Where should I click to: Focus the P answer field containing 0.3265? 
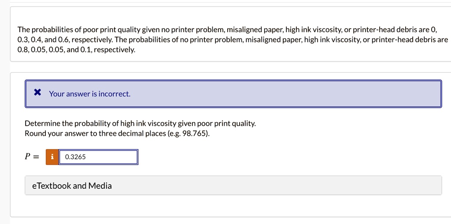click(98, 157)
